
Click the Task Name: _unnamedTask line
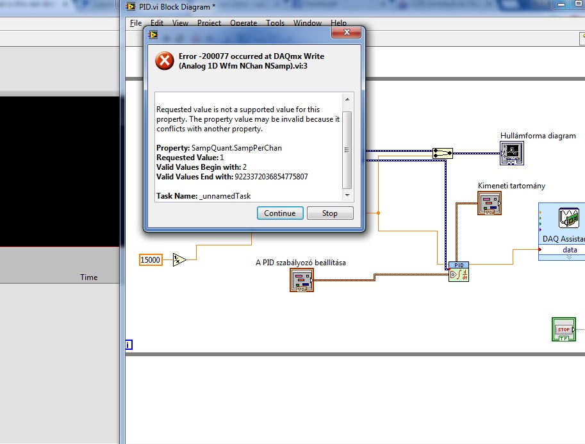[203, 196]
